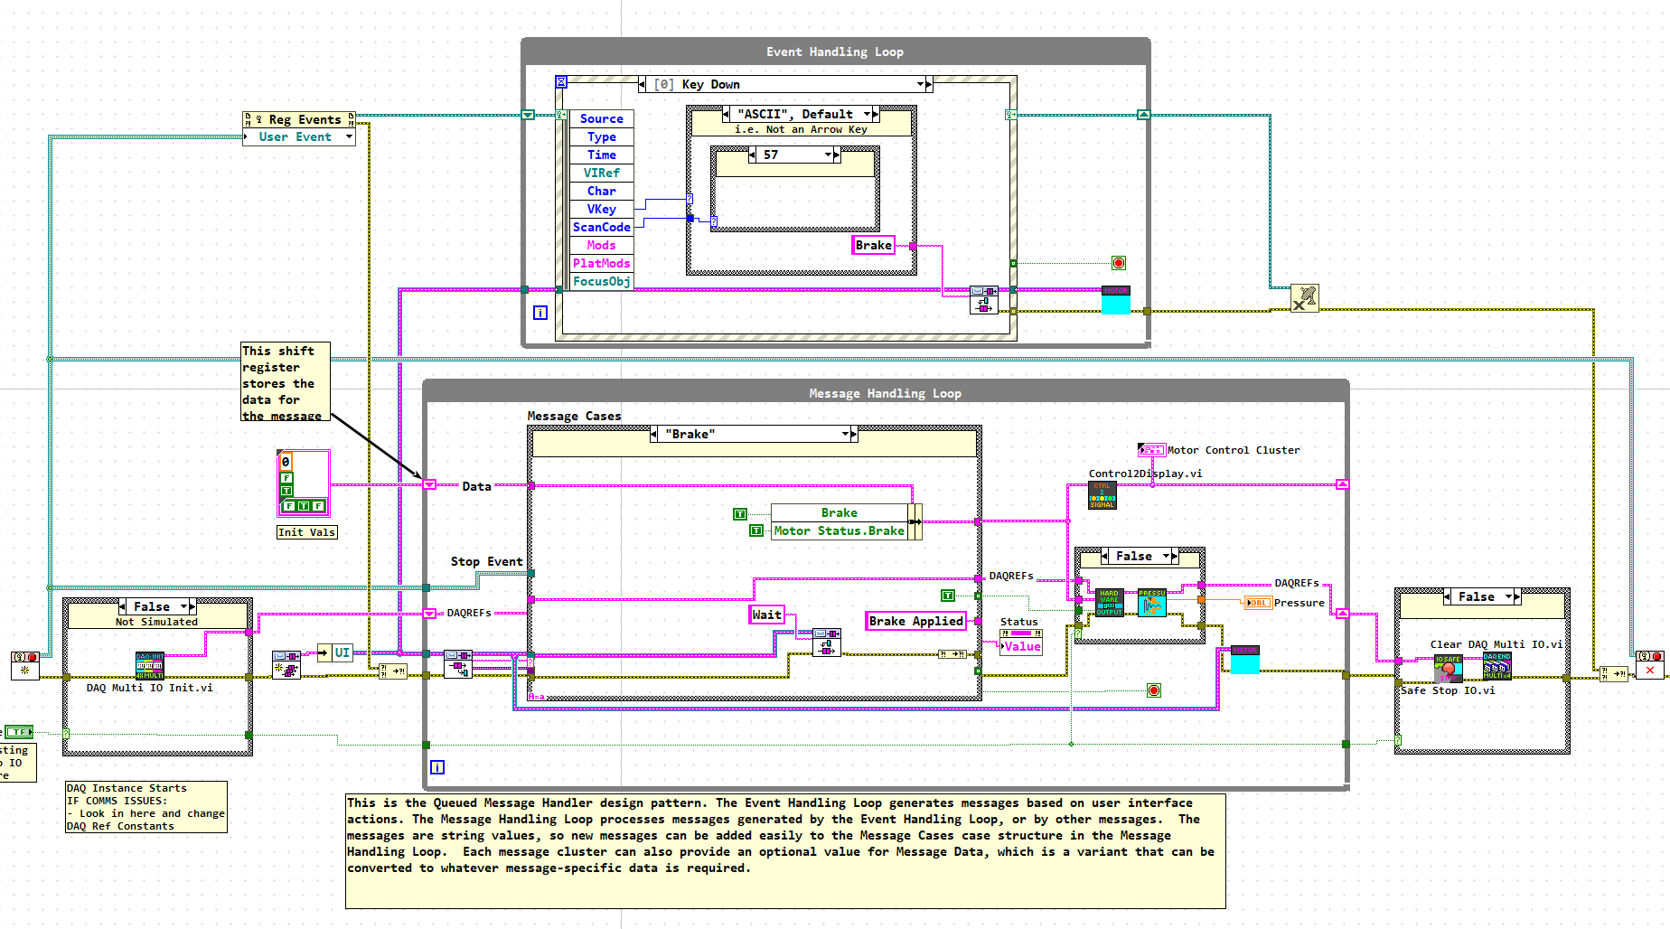Select the DAQ Multi IO Init.vi icon
The image size is (1670, 929).
[150, 667]
